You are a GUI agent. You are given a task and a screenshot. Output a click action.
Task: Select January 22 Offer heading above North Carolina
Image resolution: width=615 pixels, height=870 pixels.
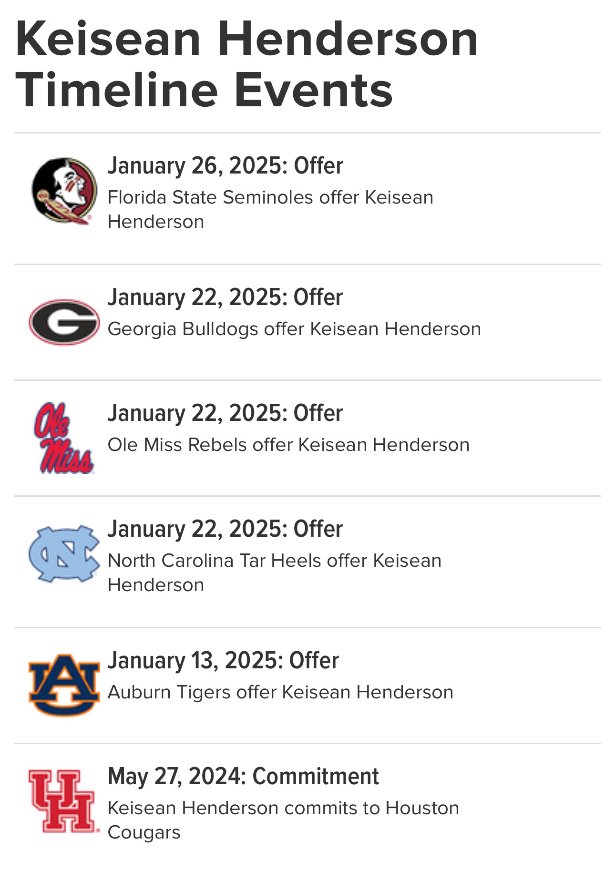[225, 529]
